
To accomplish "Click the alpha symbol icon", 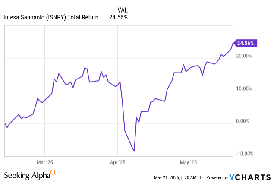I will pos(54,173).
